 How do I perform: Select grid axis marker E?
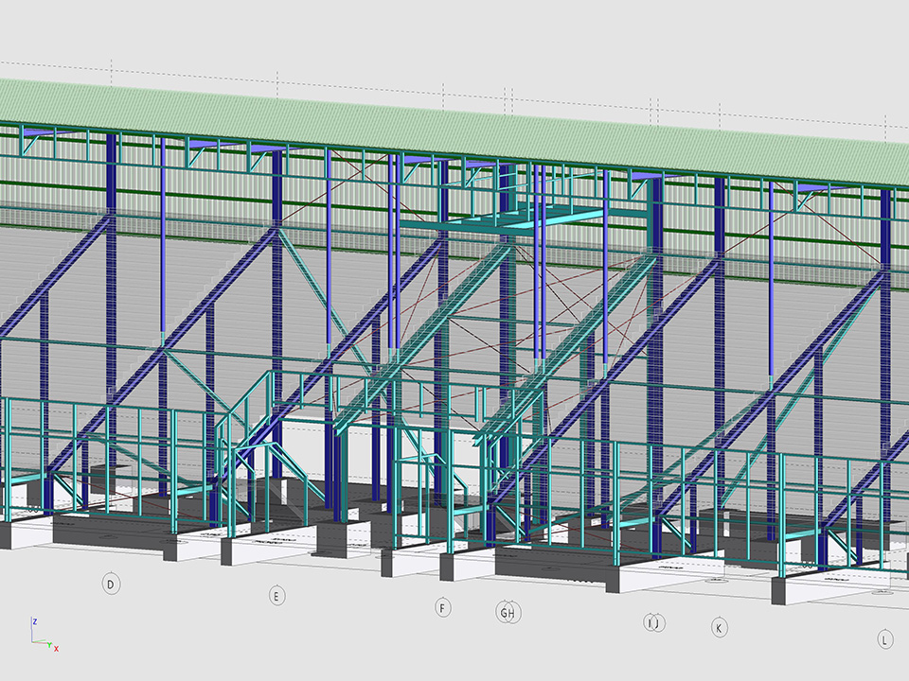pyautogui.click(x=276, y=596)
